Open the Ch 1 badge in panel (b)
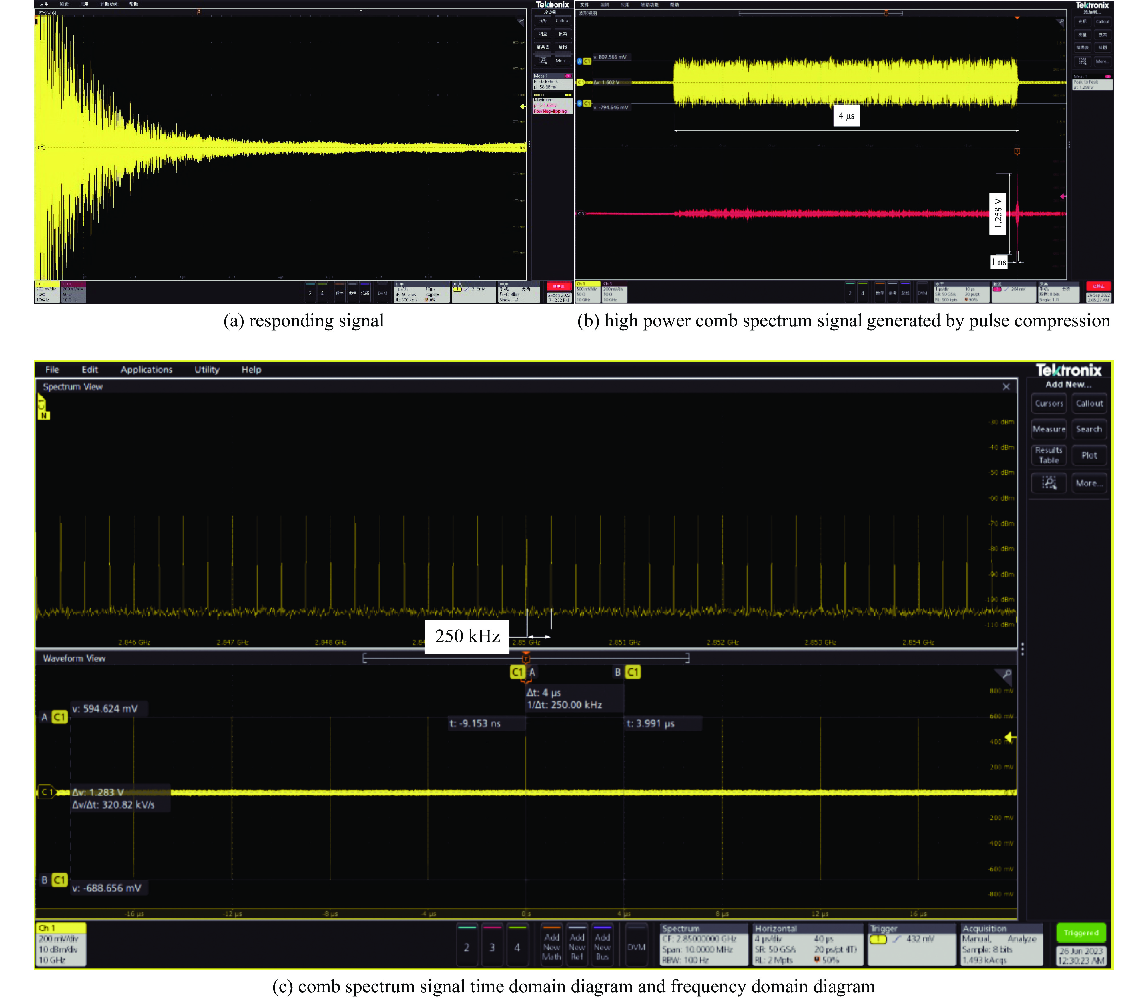This screenshot has height=998, width=1148. point(588,292)
